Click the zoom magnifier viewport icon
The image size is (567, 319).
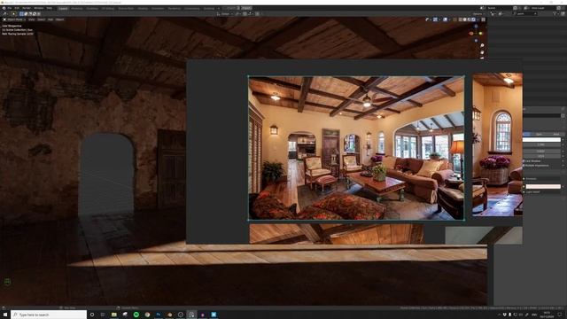click(482, 45)
